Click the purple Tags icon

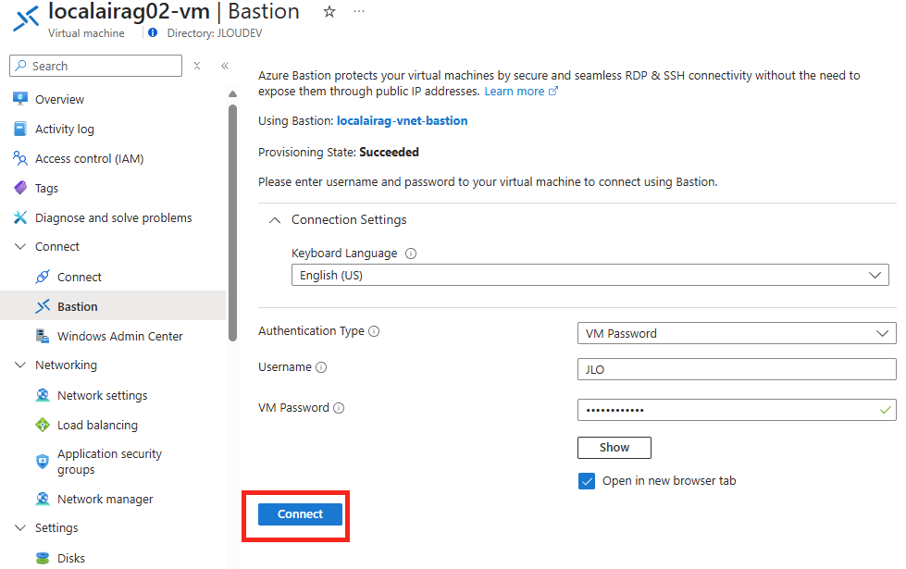point(20,188)
